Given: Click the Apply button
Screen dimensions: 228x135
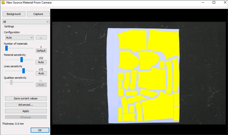Looking at the screenshot, I should point(26,111).
